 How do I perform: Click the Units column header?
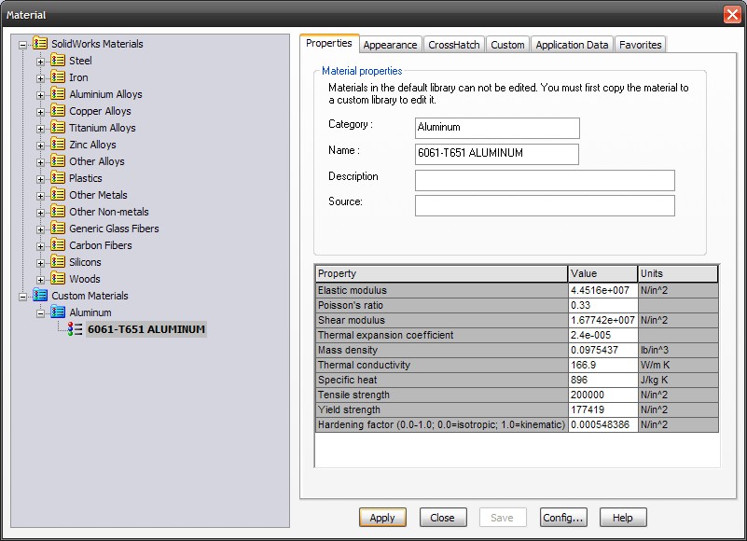678,273
